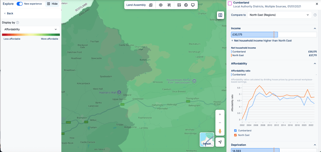This screenshot has height=152, width=321.
Task: Open presentation screen mode icon
Action: 193,5
